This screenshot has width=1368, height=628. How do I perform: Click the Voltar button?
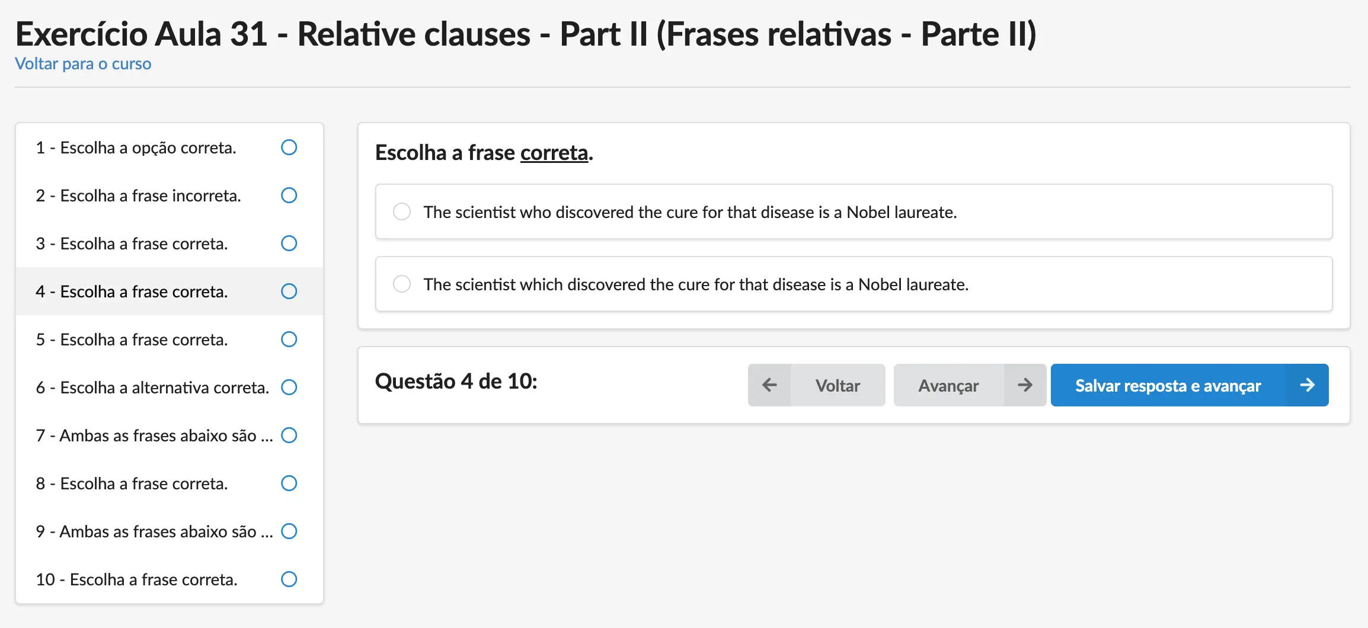tap(816, 385)
